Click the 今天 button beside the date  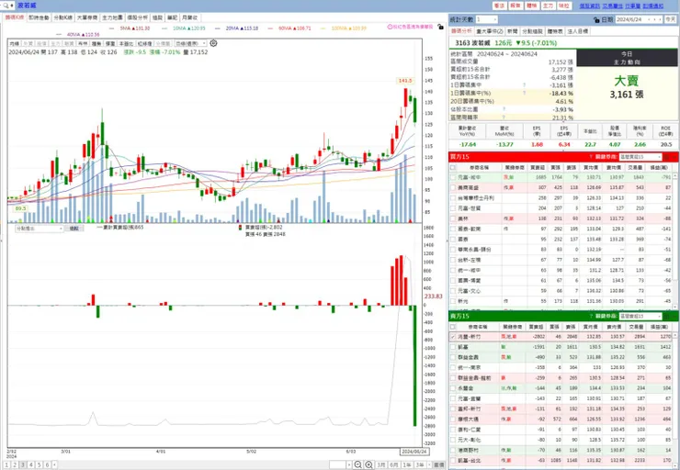coord(671,19)
